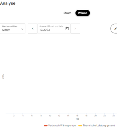This screenshot has height=129, width=117.
Task: Click the Tag x-axis title
Action: click(x=77, y=119)
